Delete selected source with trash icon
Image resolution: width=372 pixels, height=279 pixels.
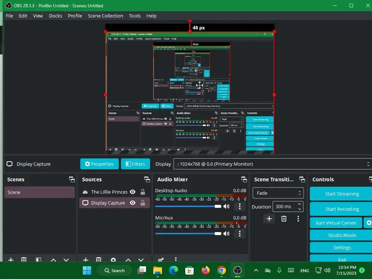pyautogui.click(x=99, y=259)
